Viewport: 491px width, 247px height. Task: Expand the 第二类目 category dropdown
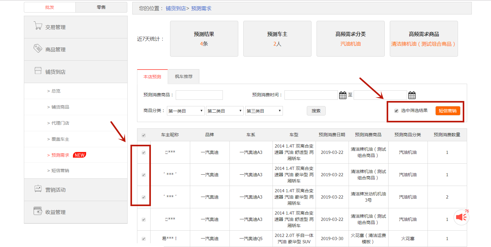coord(224,111)
